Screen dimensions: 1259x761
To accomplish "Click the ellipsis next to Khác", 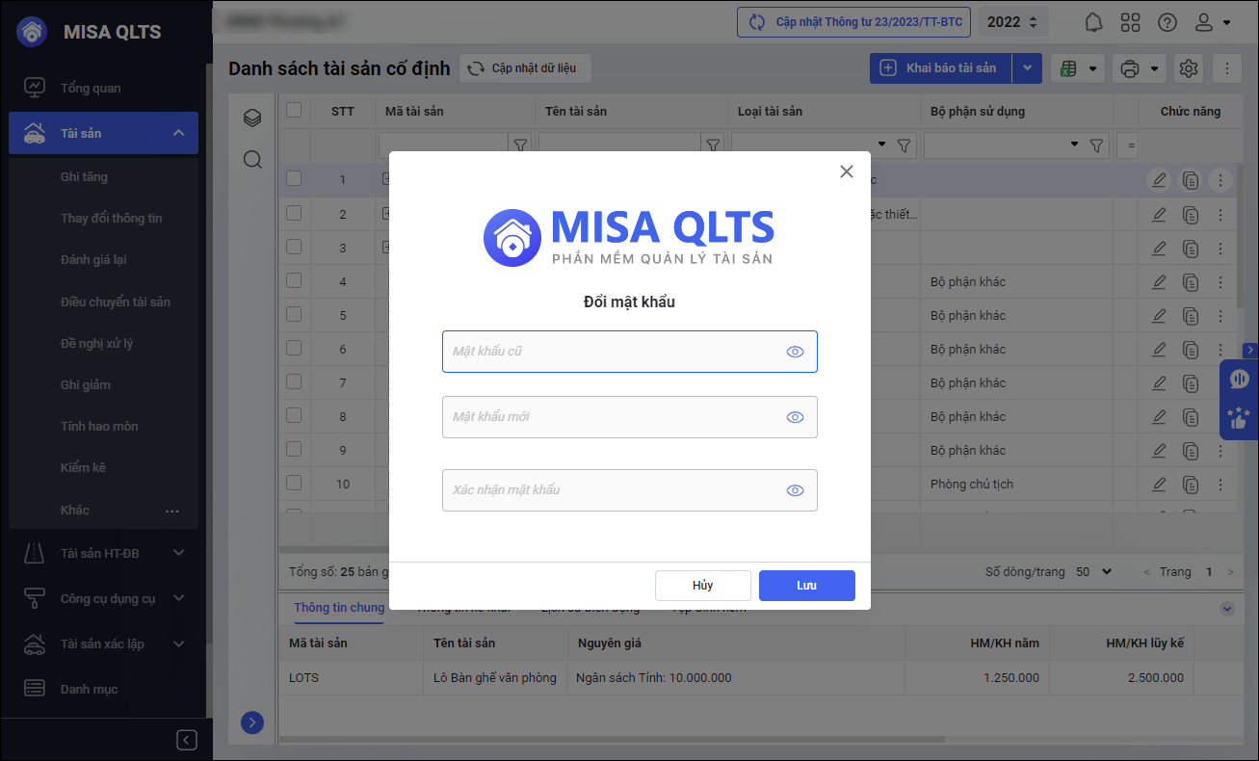I will pyautogui.click(x=172, y=511).
